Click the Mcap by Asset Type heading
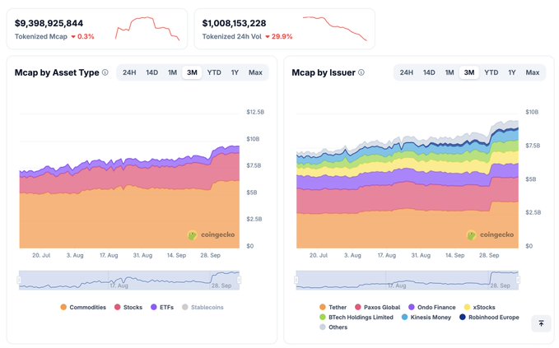Screen dimensions: 559x348 pyautogui.click(x=57, y=72)
